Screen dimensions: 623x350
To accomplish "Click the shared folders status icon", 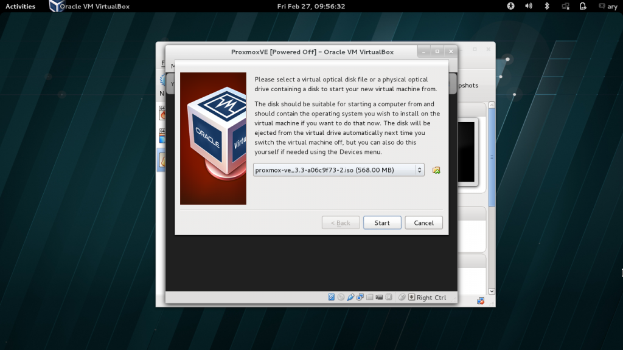I will coord(369,297).
